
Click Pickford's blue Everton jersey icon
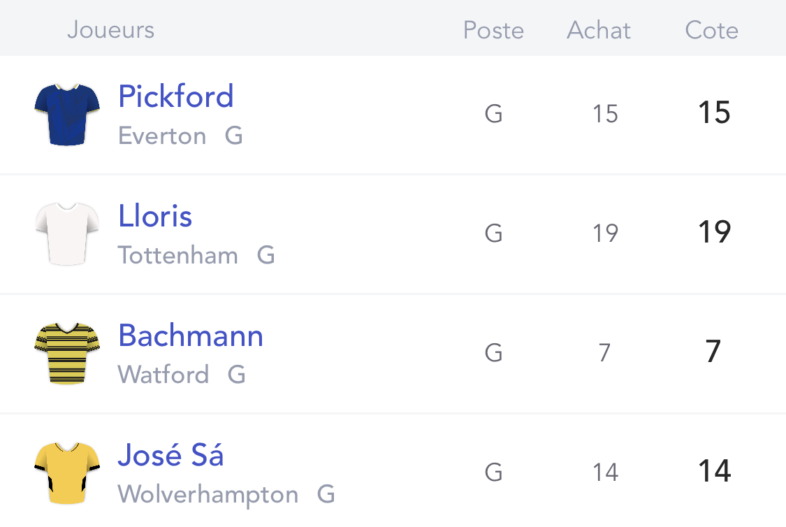tap(67, 115)
